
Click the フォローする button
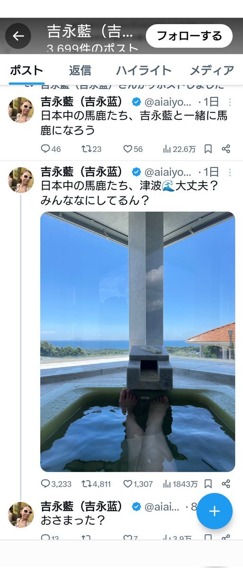pyautogui.click(x=189, y=36)
